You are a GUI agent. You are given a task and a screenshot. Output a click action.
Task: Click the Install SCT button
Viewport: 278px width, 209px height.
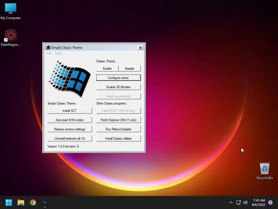point(69,110)
